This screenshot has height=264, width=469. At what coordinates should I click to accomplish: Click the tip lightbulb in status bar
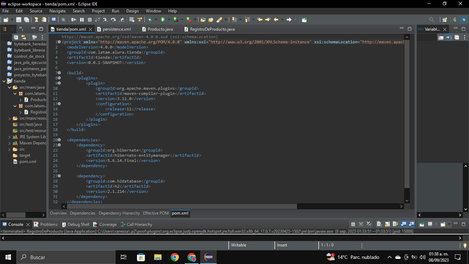(x=465, y=245)
